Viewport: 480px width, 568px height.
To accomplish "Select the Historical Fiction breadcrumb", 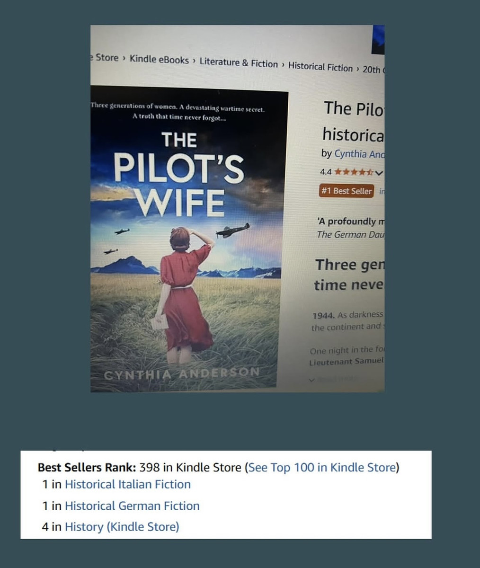I will coord(320,67).
